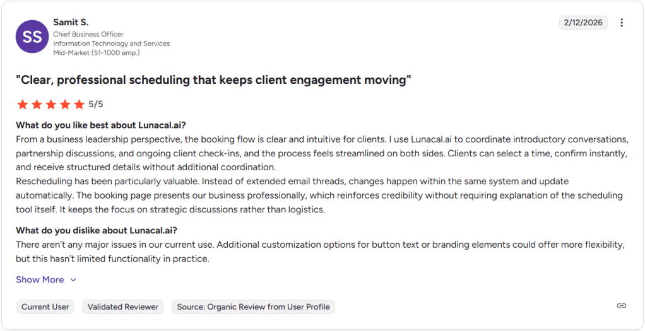The image size is (645, 331).
Task: Expand the review using Show More chevron
Action: coord(73,280)
